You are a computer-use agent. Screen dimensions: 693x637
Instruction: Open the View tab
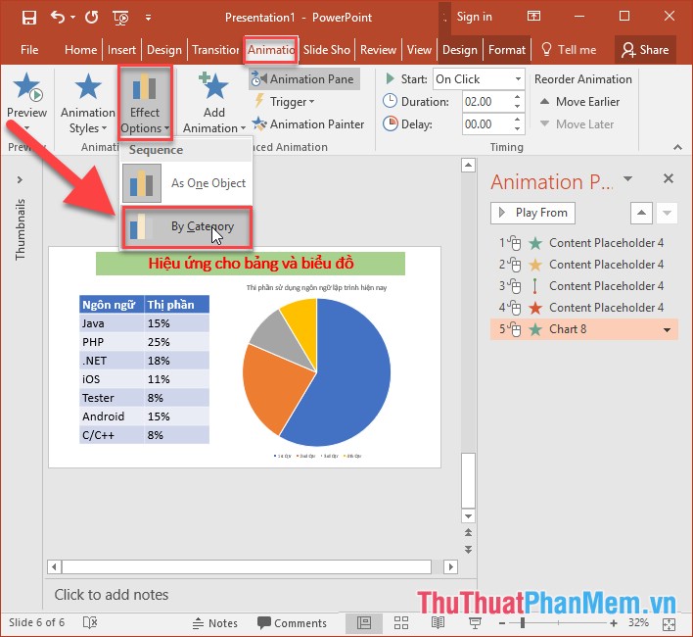click(419, 50)
